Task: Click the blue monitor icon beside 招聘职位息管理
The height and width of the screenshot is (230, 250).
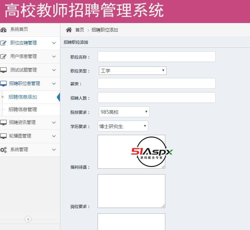Action: pos(3,84)
